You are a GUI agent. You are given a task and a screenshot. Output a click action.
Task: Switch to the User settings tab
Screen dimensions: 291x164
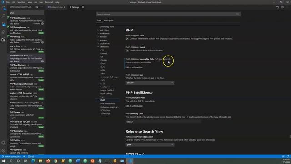pyautogui.click(x=99, y=20)
